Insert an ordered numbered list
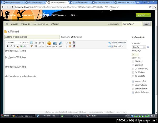Image resolution: width=158 pixels, height=123 pixels. point(40,46)
